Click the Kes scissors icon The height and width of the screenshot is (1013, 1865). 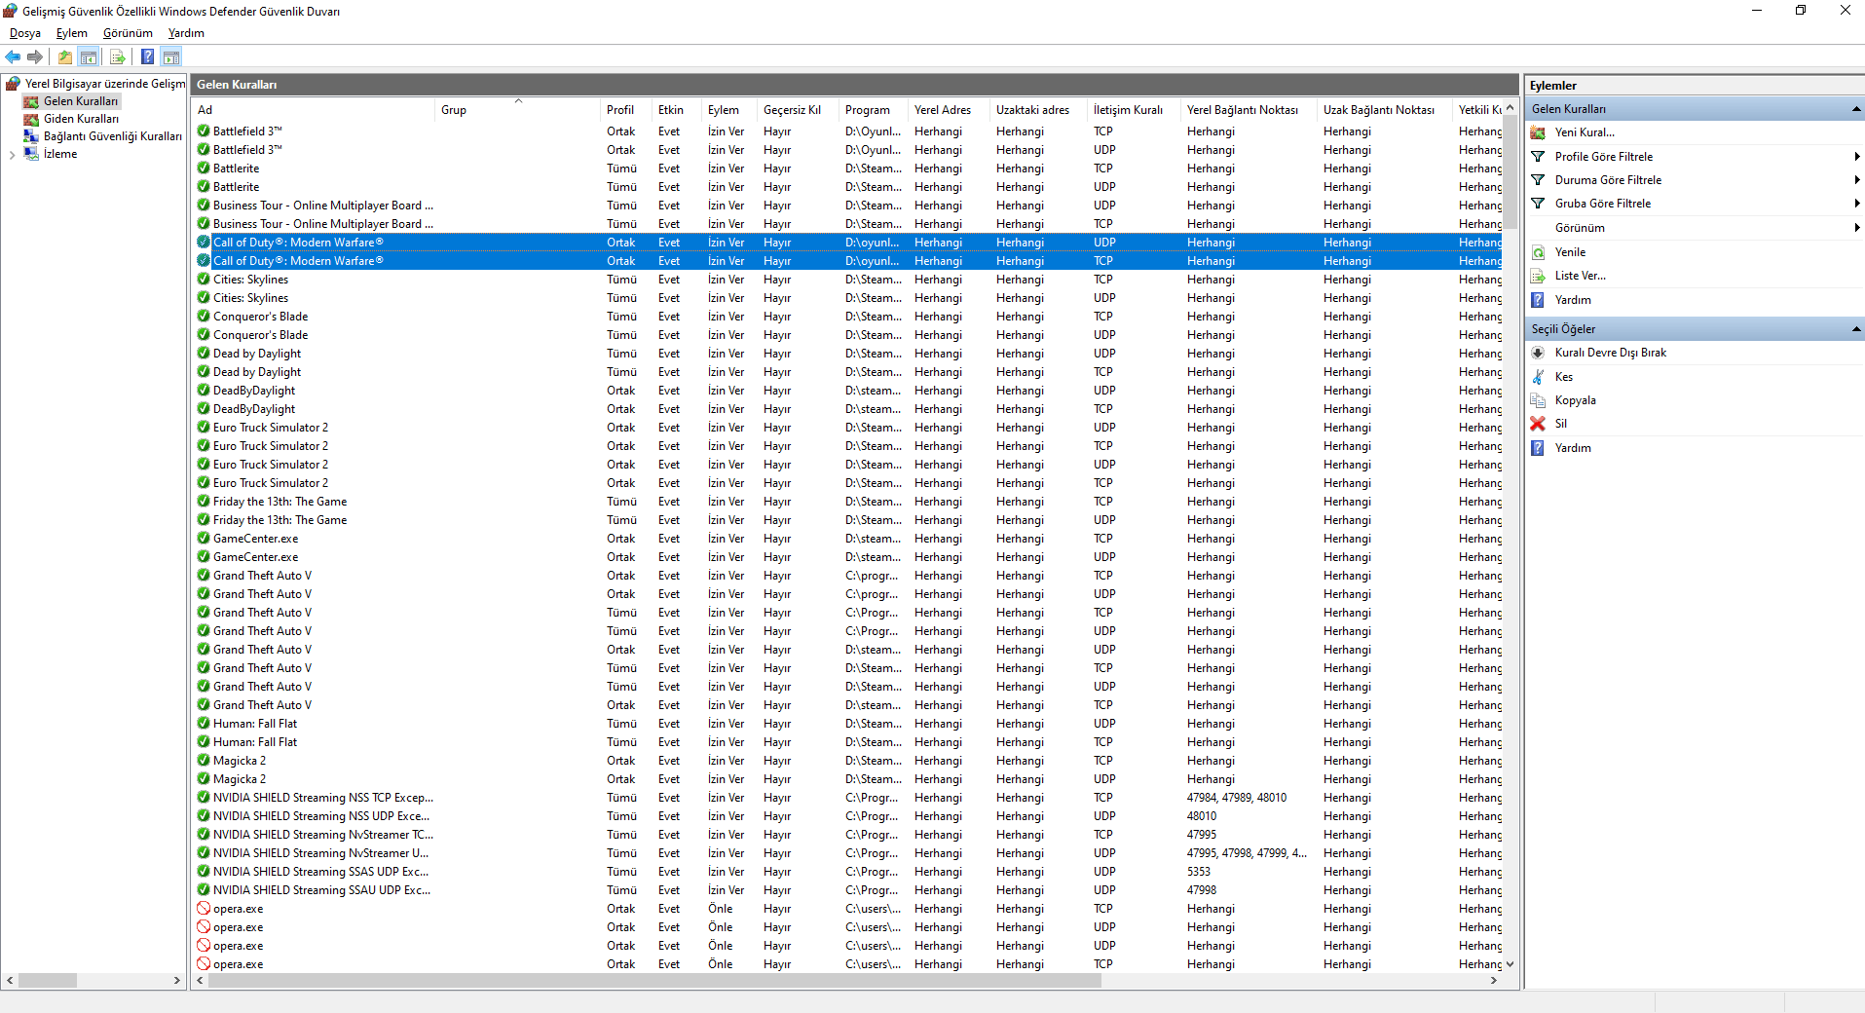(x=1538, y=377)
